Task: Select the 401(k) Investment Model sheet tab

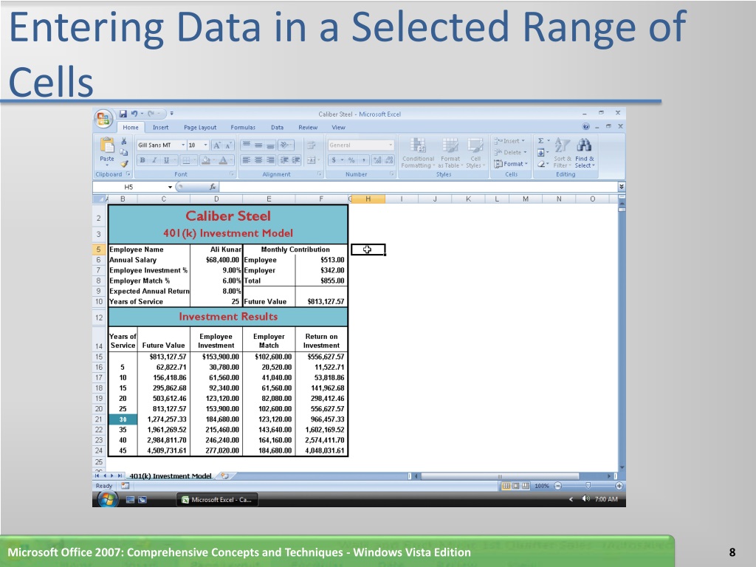Action: coord(171,476)
